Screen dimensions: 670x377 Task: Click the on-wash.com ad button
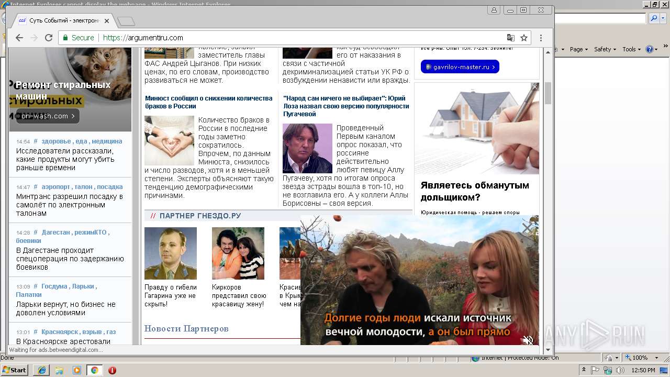(x=48, y=116)
